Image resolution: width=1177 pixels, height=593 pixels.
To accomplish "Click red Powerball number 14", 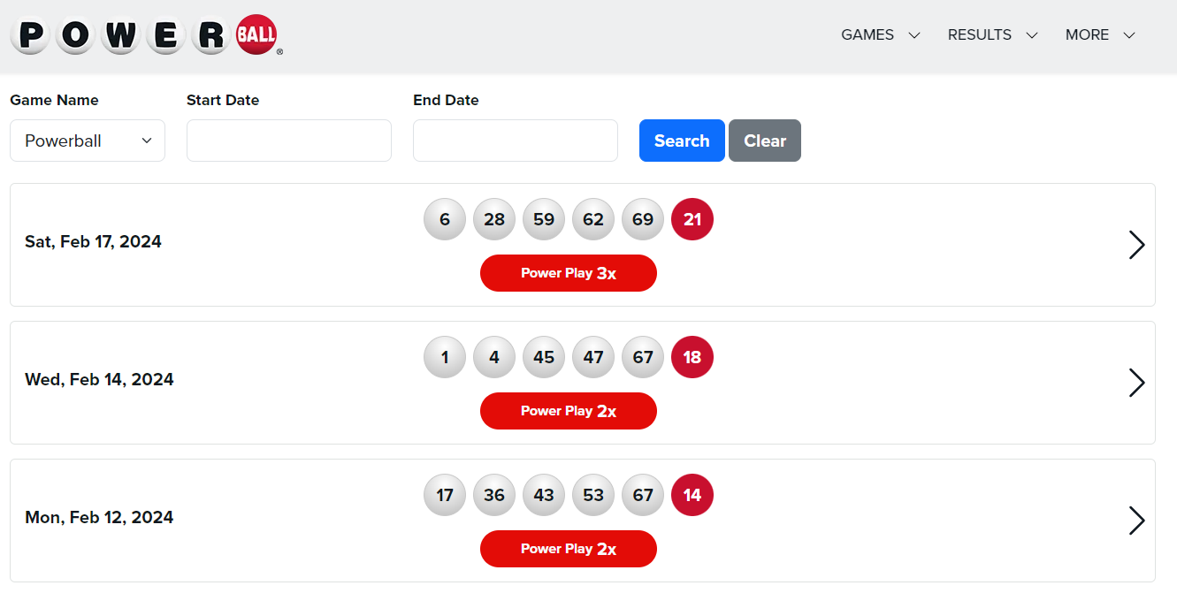I will point(692,495).
